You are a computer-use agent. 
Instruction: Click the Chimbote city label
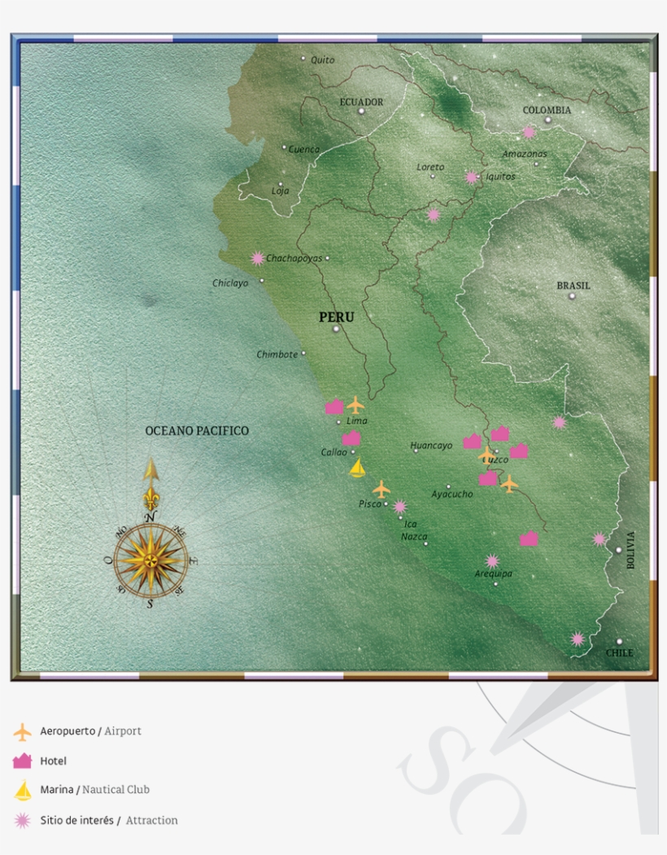[277, 354]
